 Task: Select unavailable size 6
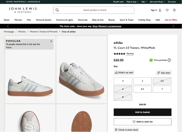(x=123, y=89)
